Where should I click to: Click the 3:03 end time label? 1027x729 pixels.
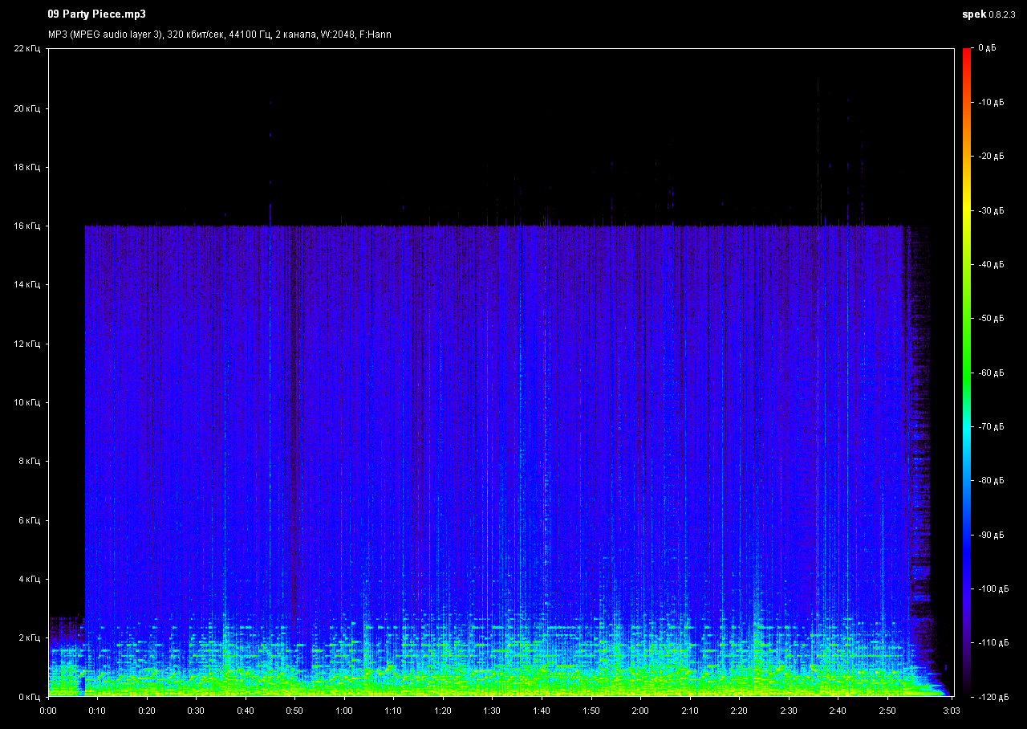click(x=951, y=711)
